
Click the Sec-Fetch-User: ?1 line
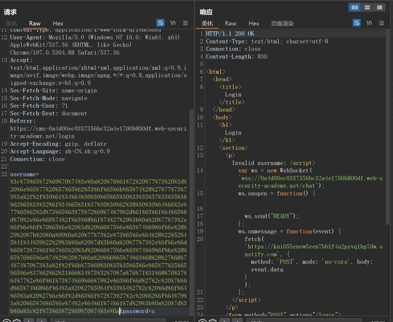click(39, 105)
